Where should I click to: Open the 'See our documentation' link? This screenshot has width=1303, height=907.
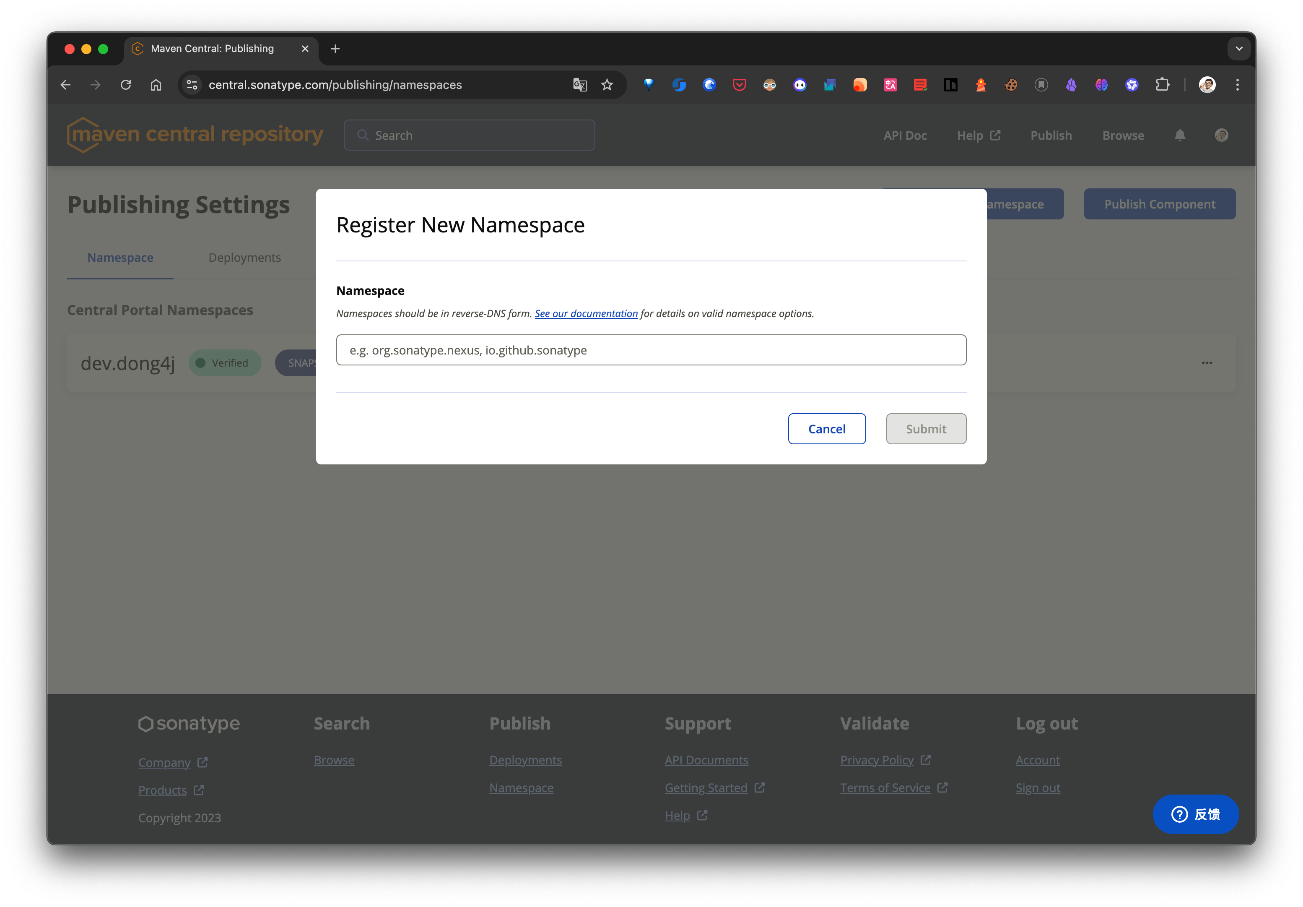586,313
